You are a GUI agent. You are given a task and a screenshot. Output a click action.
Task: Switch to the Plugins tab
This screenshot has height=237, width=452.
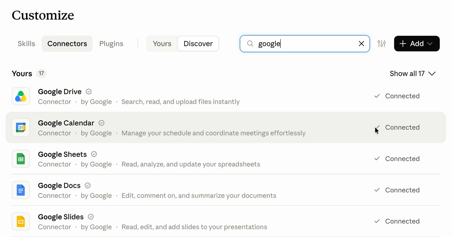111,44
